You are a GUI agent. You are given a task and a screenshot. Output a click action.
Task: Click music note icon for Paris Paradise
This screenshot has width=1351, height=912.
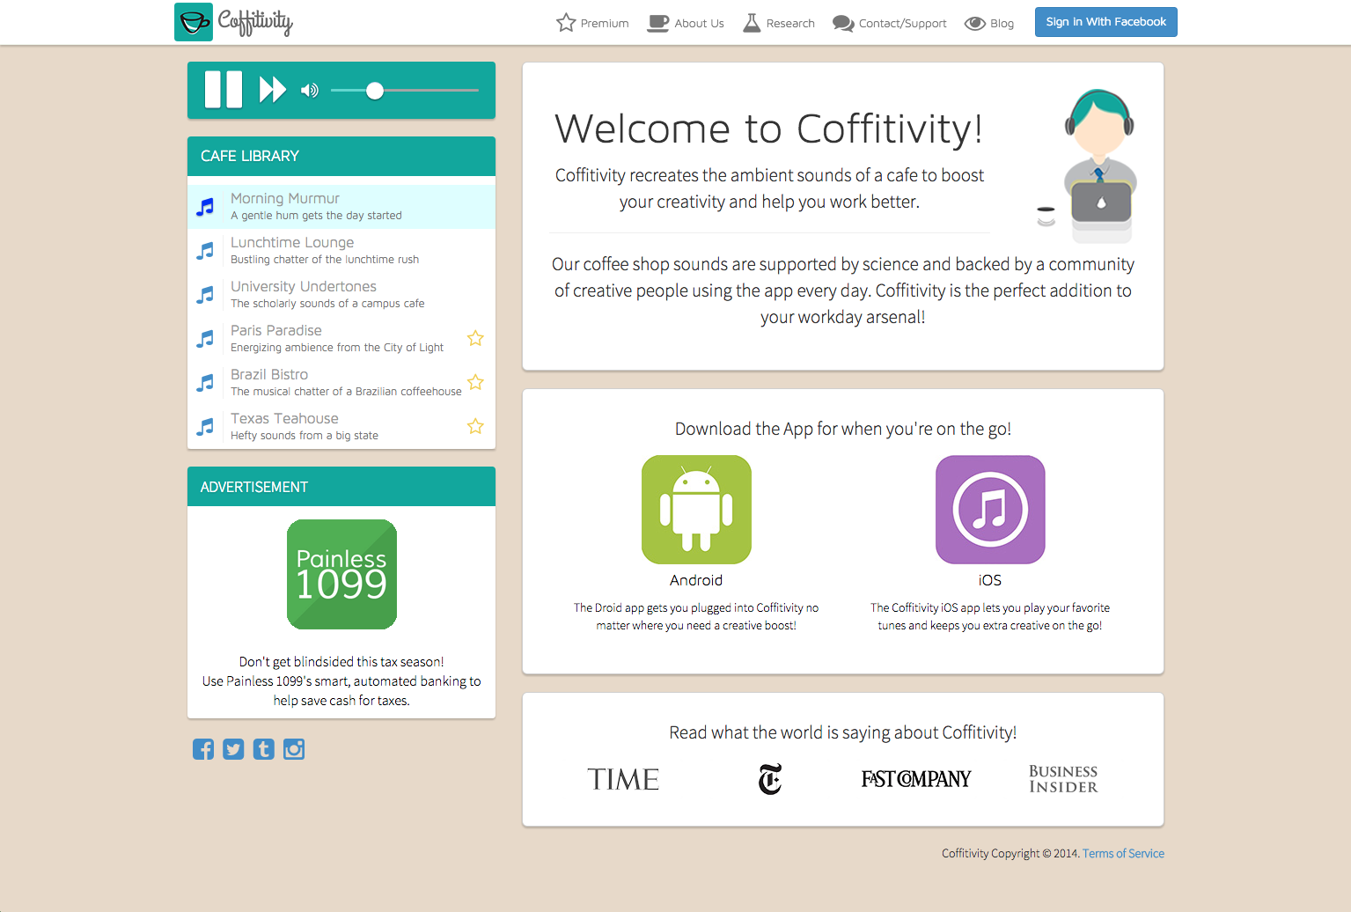205,339
